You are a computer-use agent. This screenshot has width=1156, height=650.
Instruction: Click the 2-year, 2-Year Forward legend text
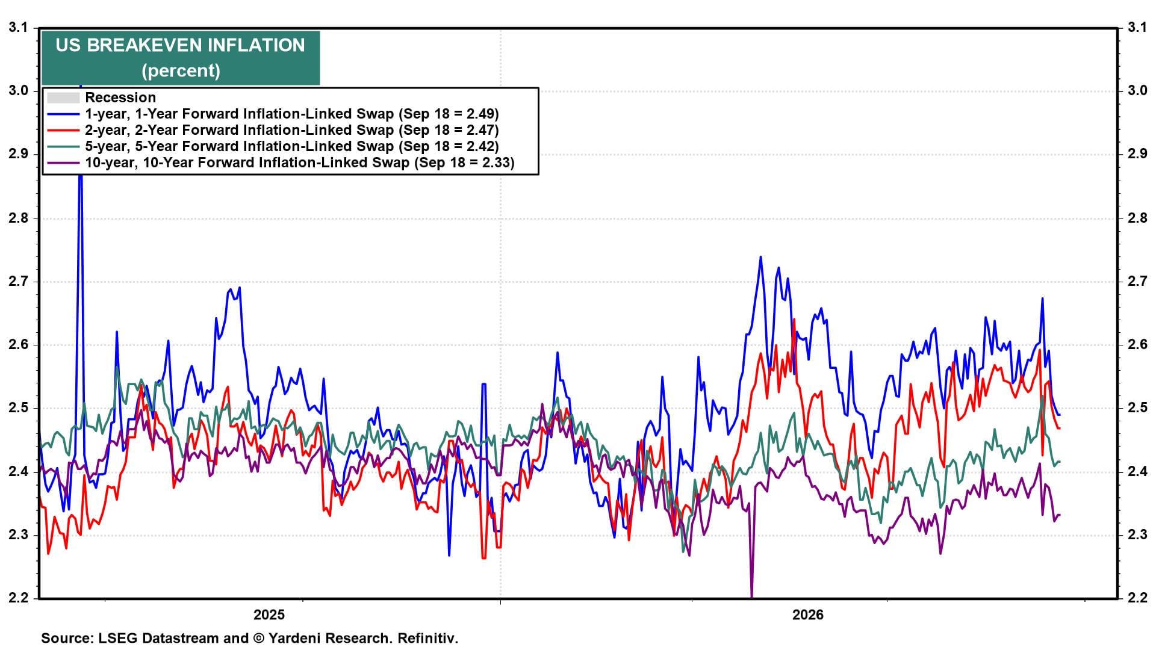tap(292, 130)
